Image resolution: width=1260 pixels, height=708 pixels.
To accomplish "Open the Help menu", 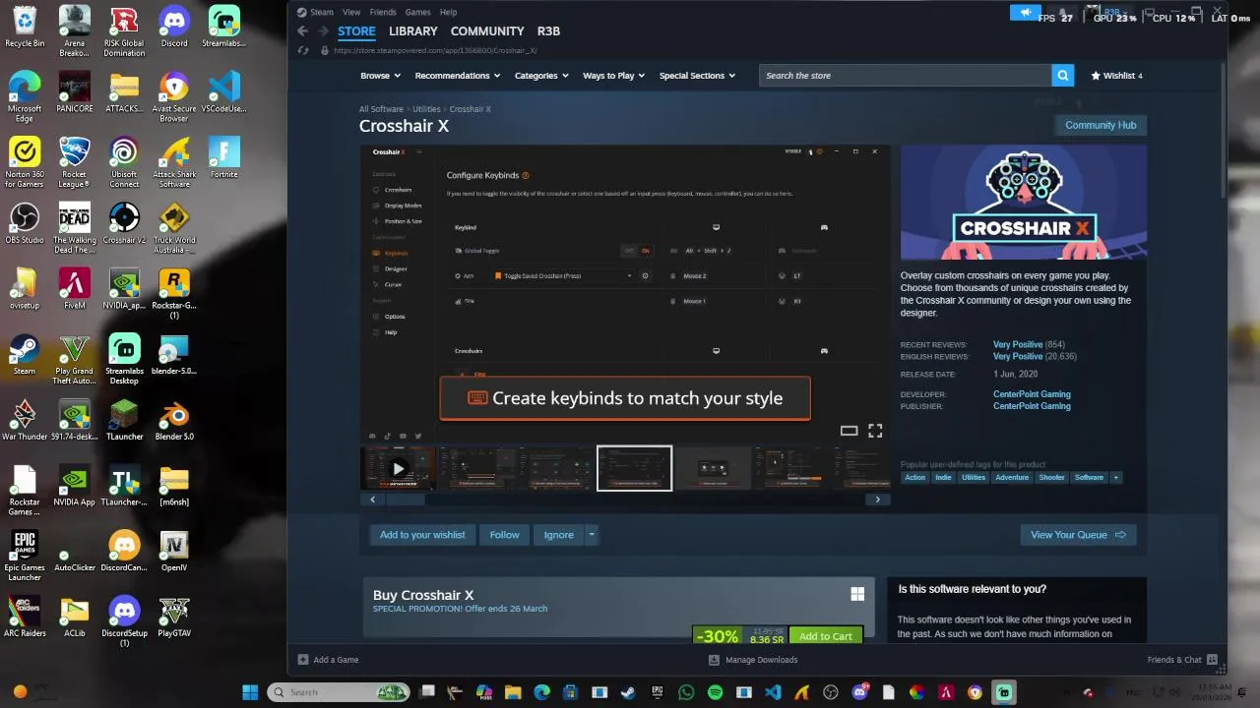I will click(x=449, y=12).
